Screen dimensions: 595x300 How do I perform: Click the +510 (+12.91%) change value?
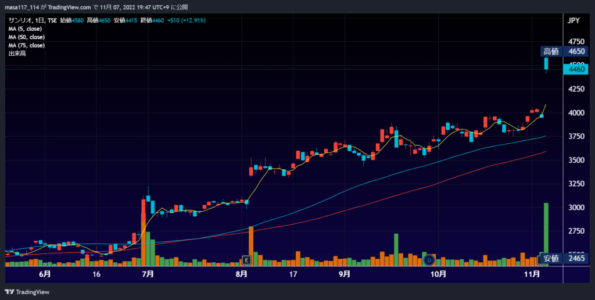tap(187, 20)
